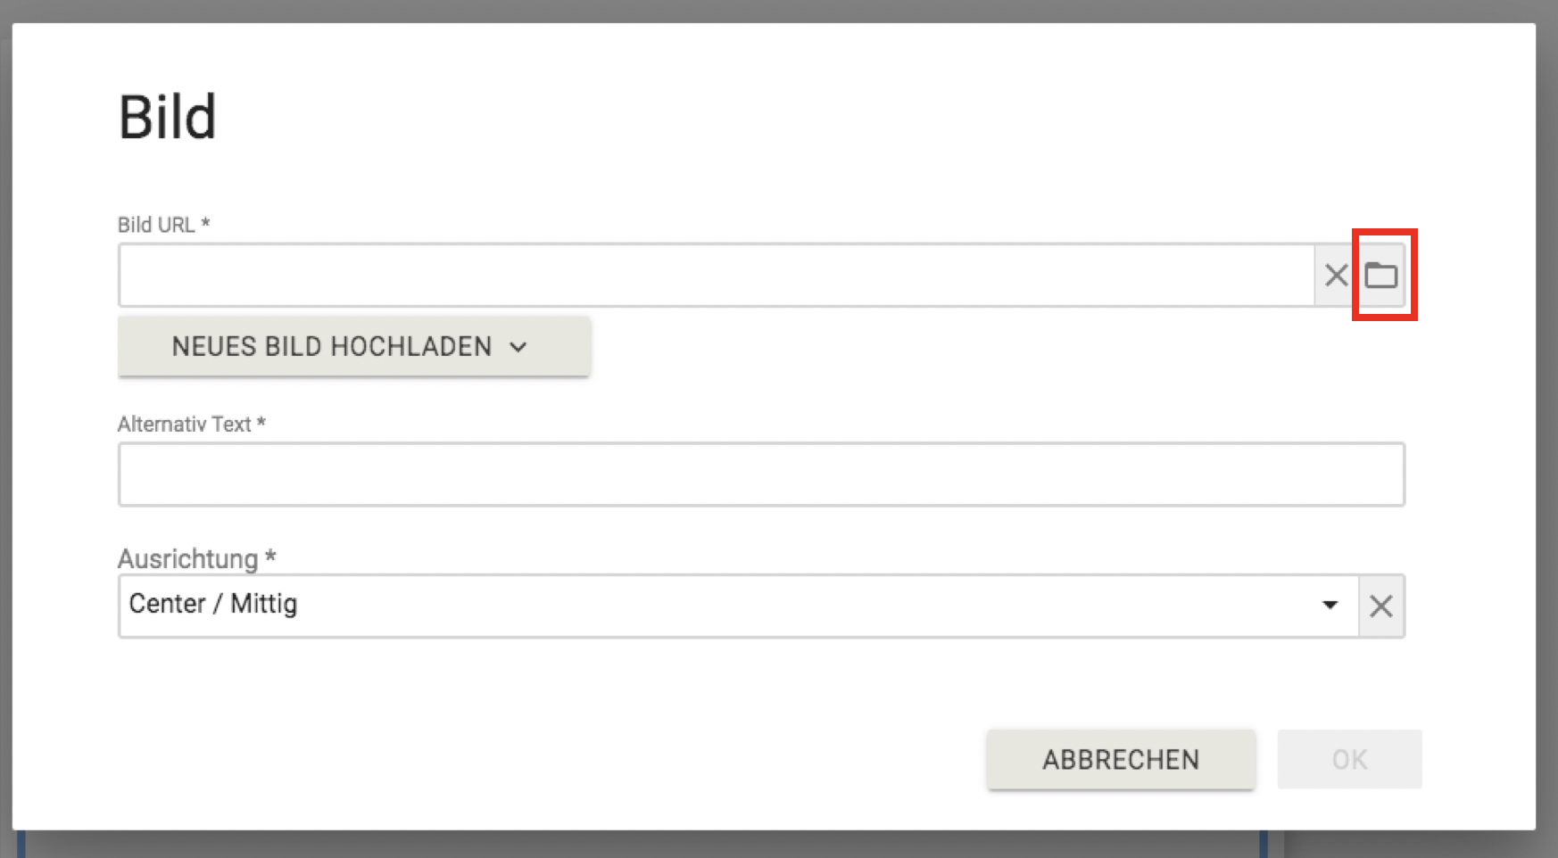Click the Alternativ Text field label

[x=184, y=425]
